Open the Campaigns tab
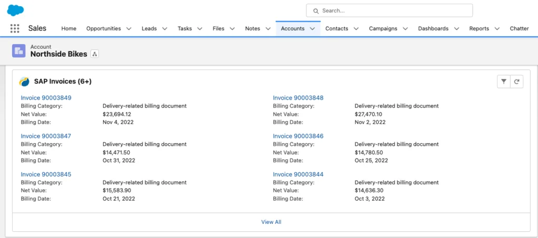Screen dimensions: 538x238 tap(383, 29)
